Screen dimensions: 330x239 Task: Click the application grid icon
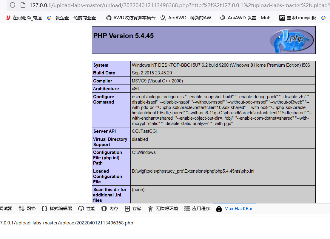(x=187, y=209)
